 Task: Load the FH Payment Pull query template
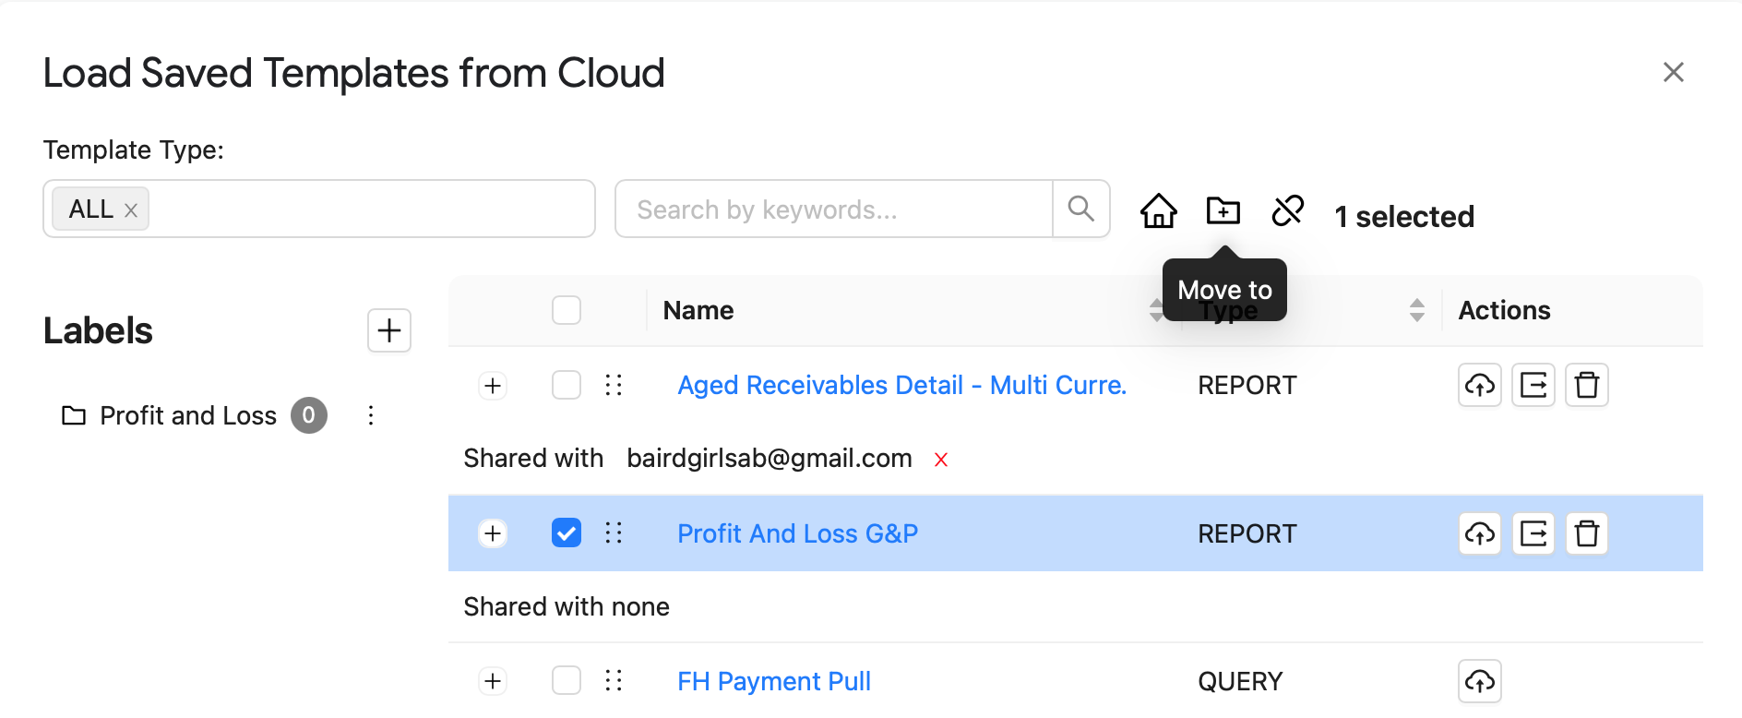(x=1480, y=681)
